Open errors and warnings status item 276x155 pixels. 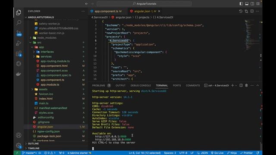pos(50,153)
